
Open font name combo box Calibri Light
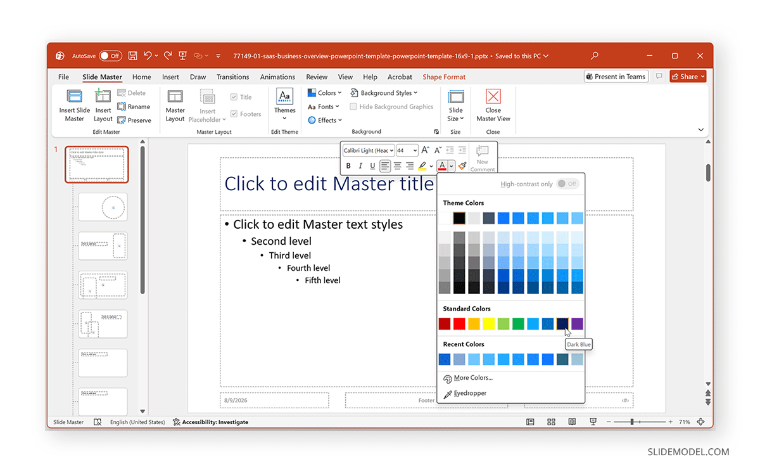[369, 150]
